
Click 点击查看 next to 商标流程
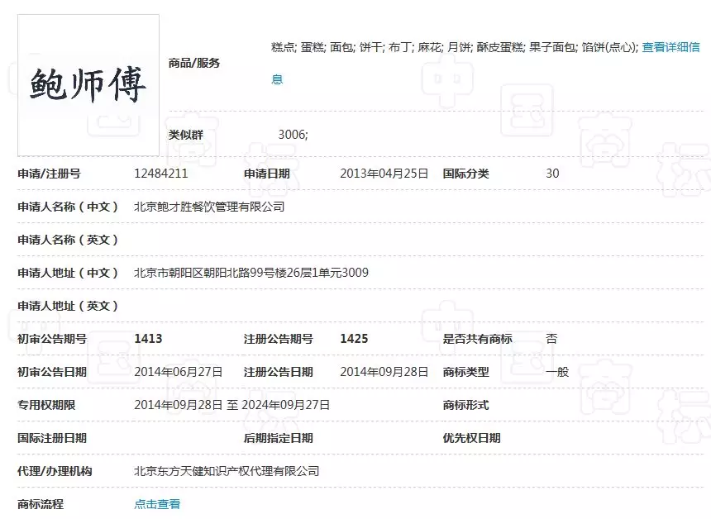tap(157, 504)
